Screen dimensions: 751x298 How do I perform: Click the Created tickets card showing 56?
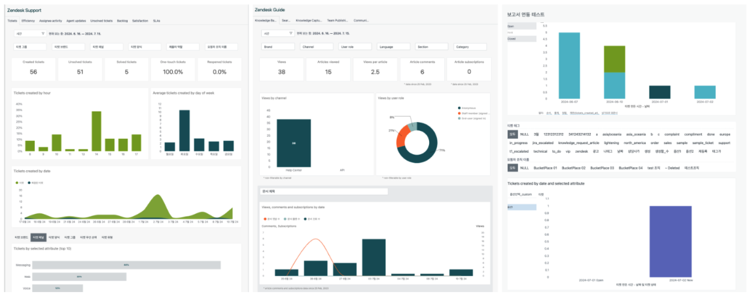point(33,69)
